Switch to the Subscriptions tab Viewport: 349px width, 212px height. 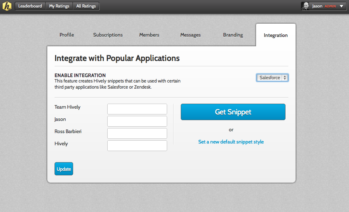point(108,35)
